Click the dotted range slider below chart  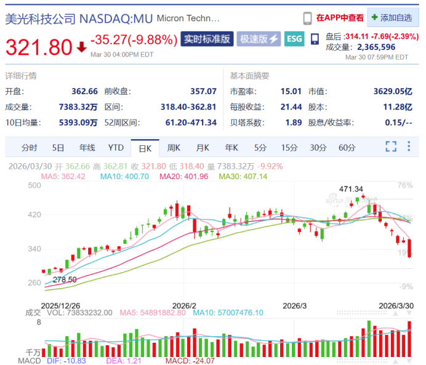361,313
